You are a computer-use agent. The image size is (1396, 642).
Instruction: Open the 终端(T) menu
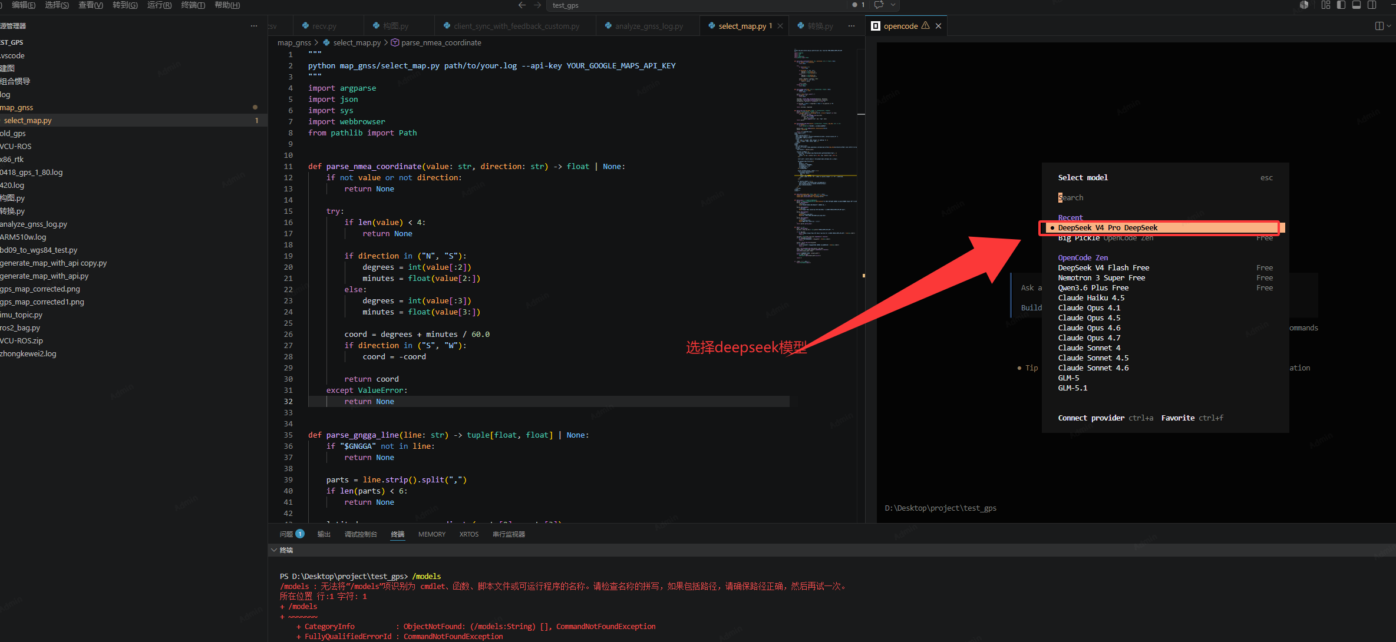[193, 5]
